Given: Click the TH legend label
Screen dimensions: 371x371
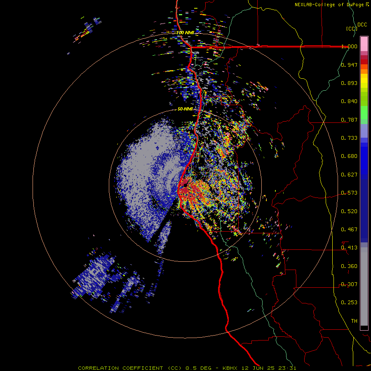Looking at the screenshot, I should (x=354, y=321).
